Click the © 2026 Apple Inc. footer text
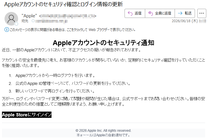The width and height of the screenshot is (208, 138). click(x=103, y=131)
